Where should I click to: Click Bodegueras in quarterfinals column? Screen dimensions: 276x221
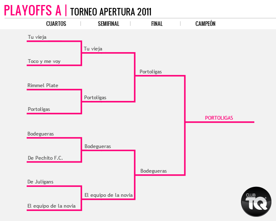[x=40, y=134]
